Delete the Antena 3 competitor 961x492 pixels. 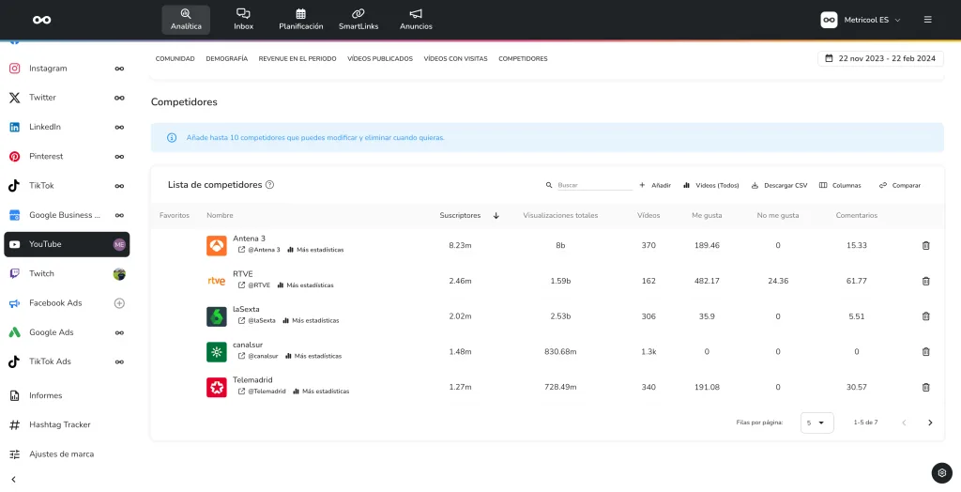click(x=925, y=245)
